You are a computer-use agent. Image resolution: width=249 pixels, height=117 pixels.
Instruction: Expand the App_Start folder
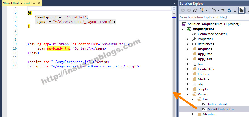pos(187,59)
